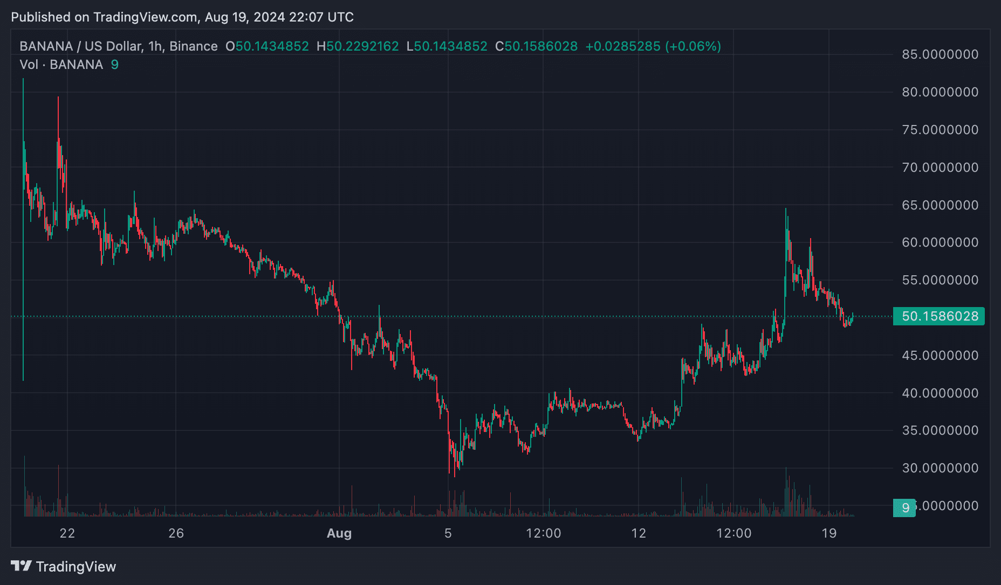The width and height of the screenshot is (1001, 585).
Task: Click the Aug month label on time axis
Action: click(339, 533)
